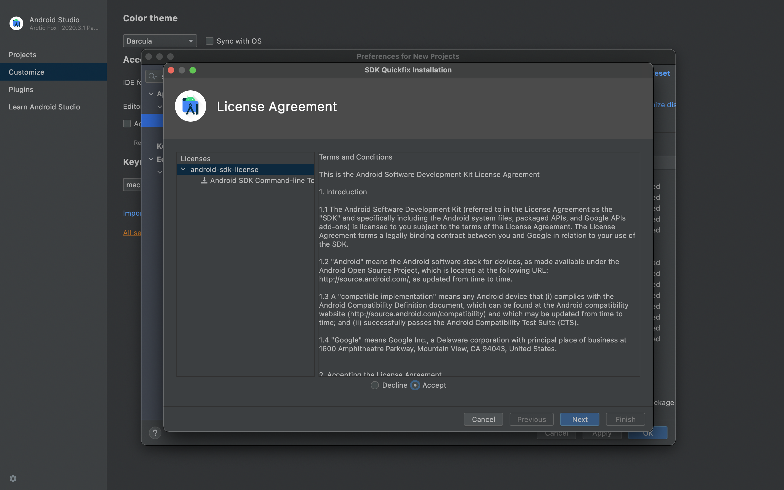Open the Projects section in the sidebar
The image size is (784, 490).
pyautogui.click(x=53, y=54)
